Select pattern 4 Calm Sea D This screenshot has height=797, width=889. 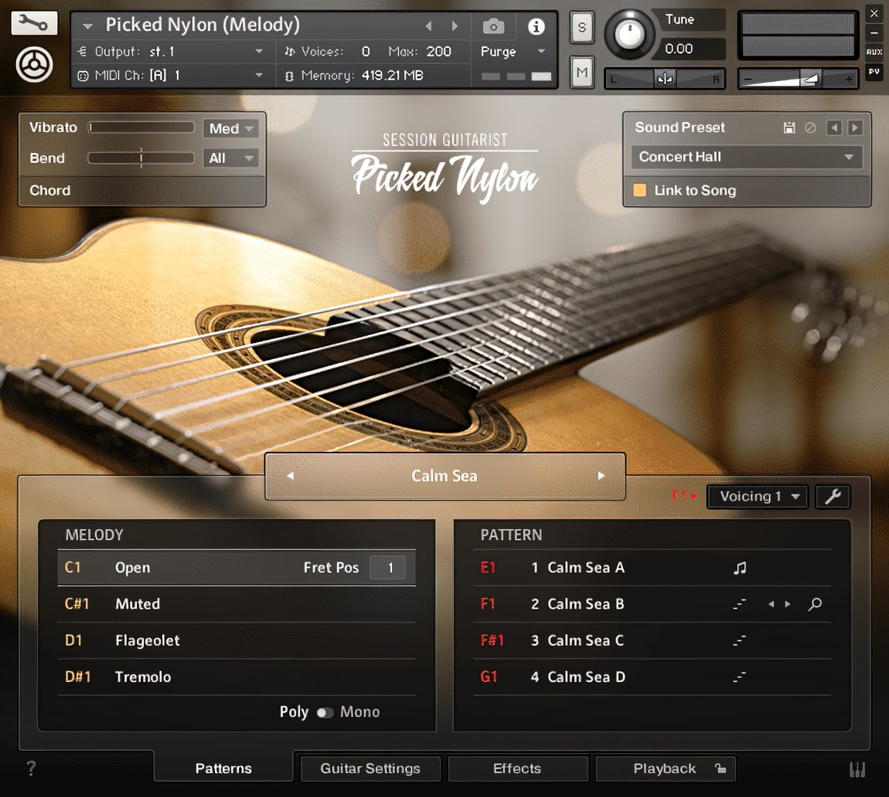tap(652, 677)
